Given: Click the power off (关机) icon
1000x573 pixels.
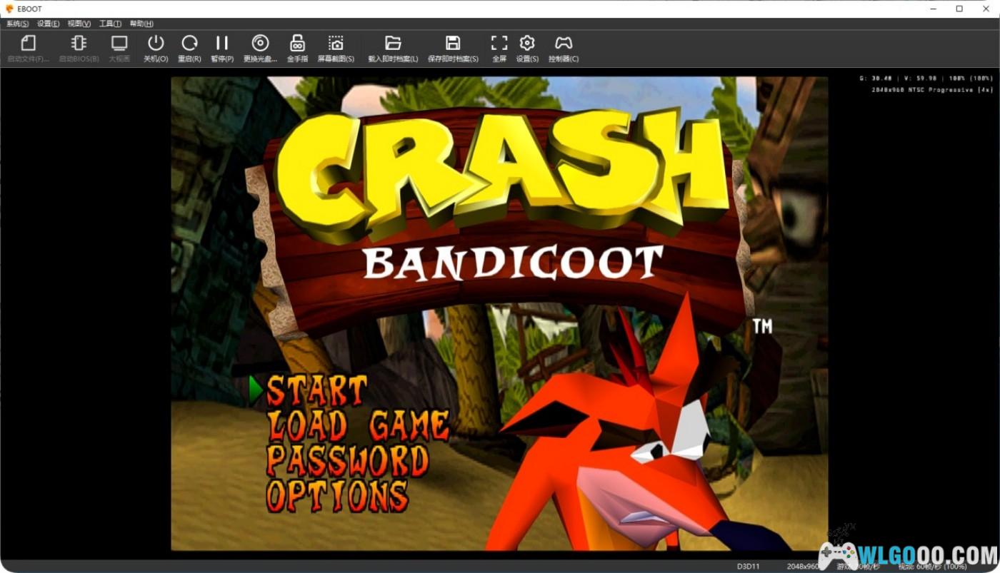Looking at the screenshot, I should pos(156,44).
